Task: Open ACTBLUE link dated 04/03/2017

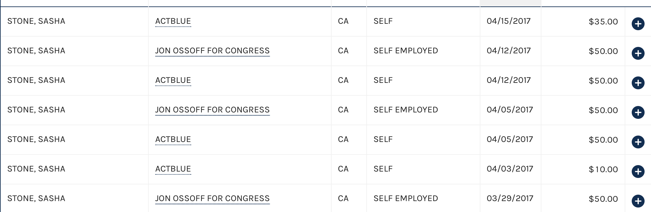Action: coord(173,169)
